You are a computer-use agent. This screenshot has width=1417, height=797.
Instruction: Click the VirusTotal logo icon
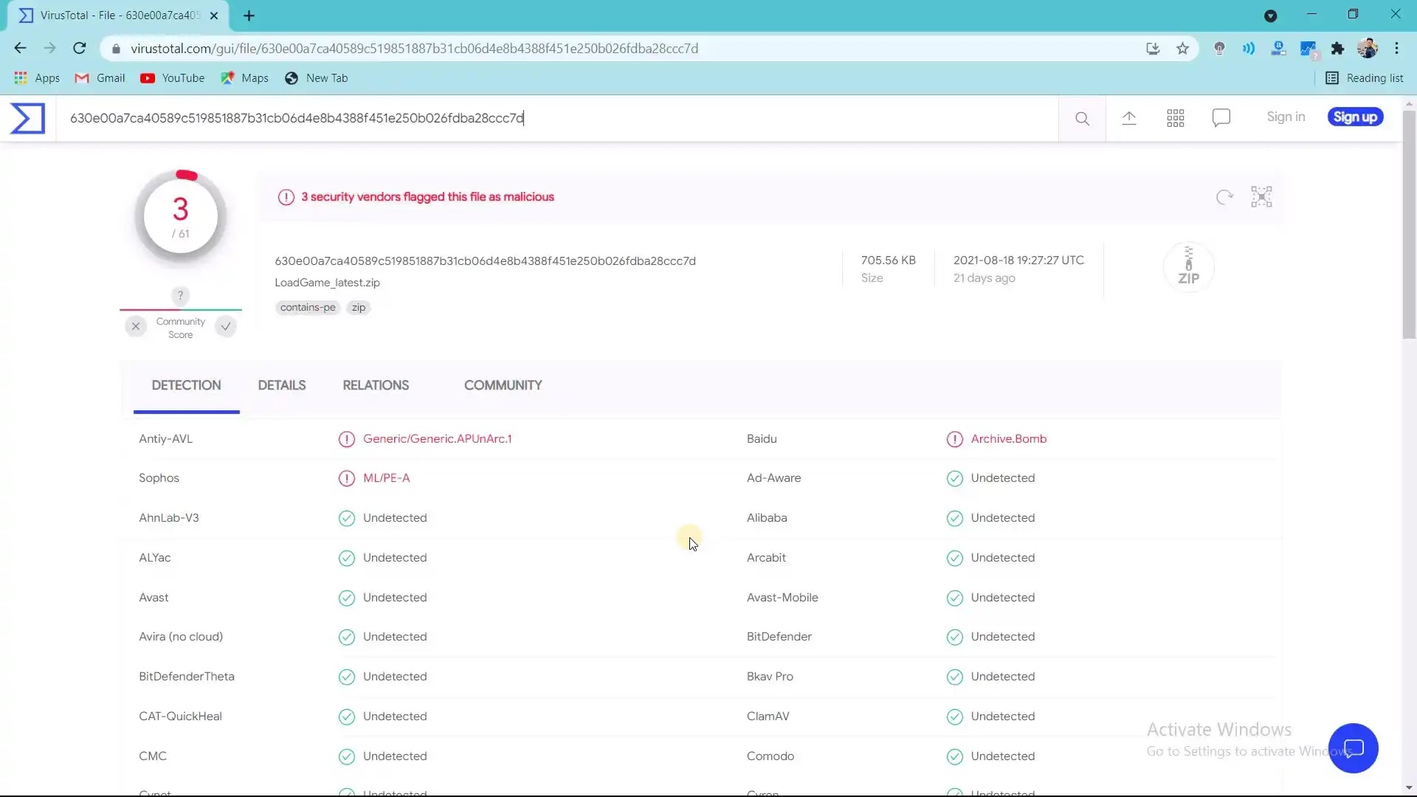pos(28,118)
